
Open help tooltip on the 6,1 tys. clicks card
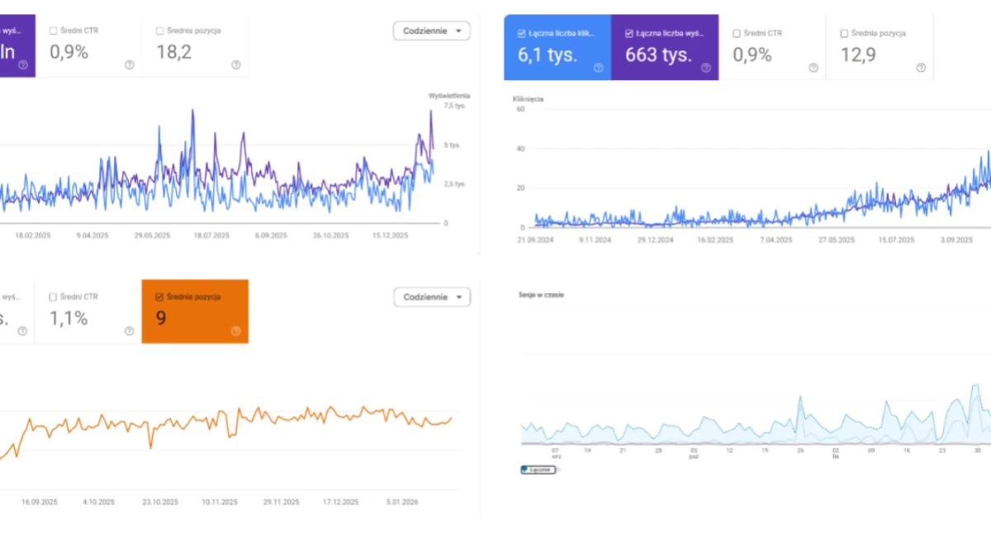click(599, 66)
